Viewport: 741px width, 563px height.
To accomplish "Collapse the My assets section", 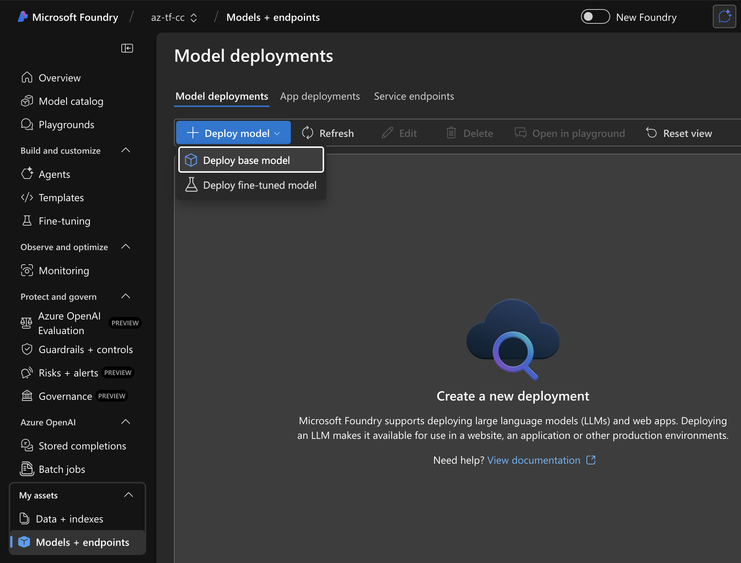I will click(x=129, y=495).
